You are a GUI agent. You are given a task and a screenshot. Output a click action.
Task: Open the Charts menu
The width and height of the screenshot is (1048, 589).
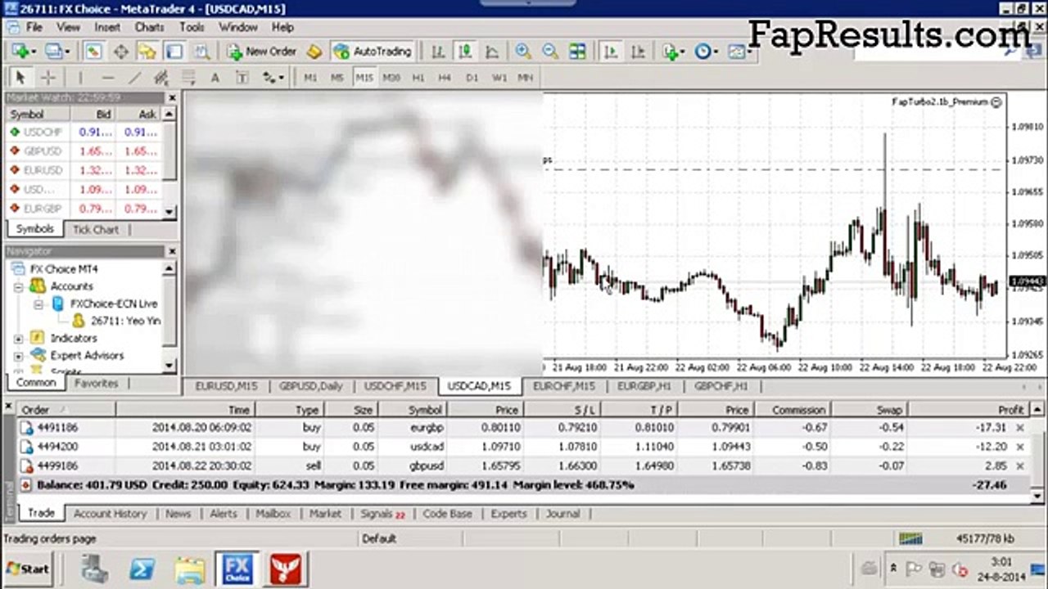pyautogui.click(x=149, y=27)
